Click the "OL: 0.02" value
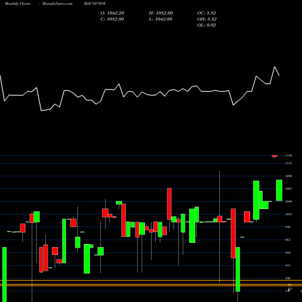Viewport: 302px width, 302px height. (207, 25)
